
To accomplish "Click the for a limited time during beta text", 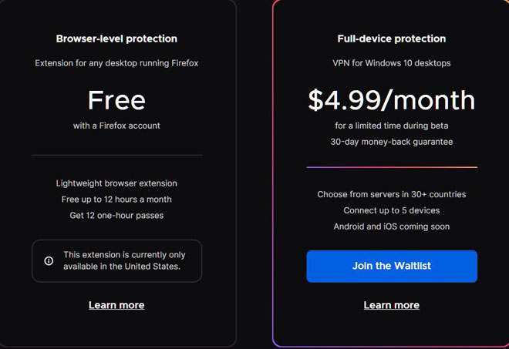I will (392, 126).
